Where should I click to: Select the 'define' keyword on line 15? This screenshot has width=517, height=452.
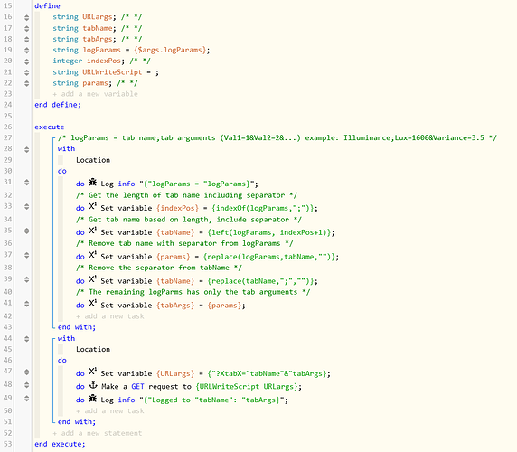point(48,6)
